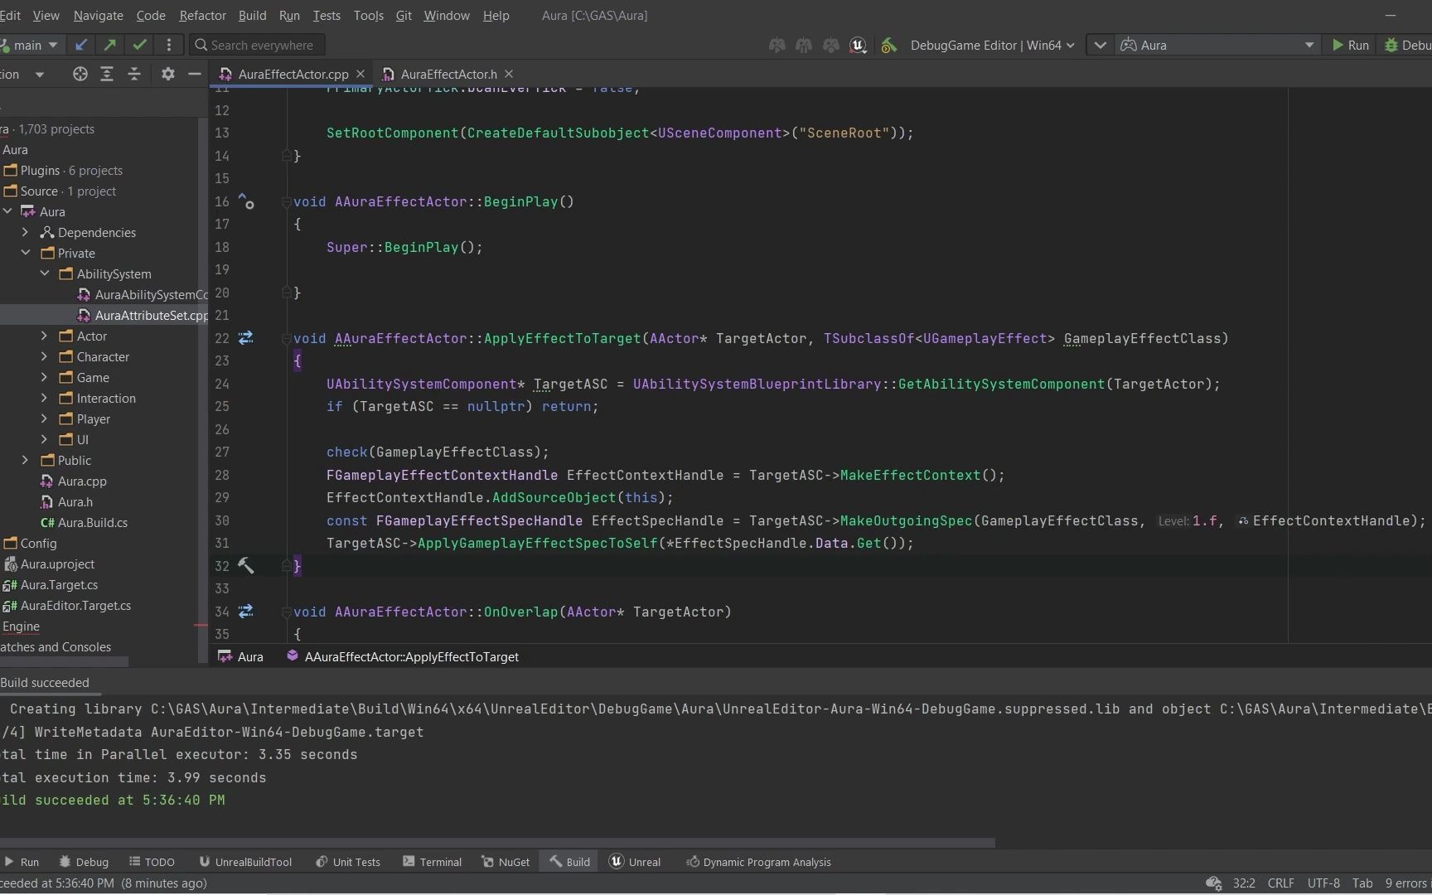Open the DebugGame Editor Win64 configuration dropdown
The image size is (1432, 895).
991,45
